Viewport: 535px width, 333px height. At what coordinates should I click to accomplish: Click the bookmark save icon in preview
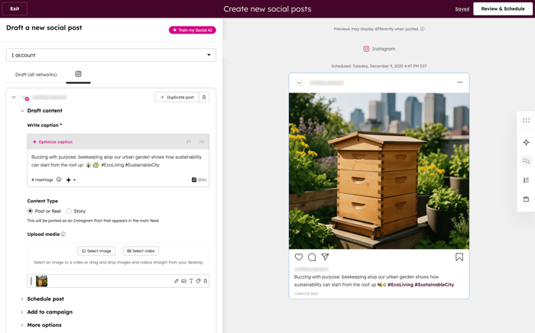click(459, 257)
